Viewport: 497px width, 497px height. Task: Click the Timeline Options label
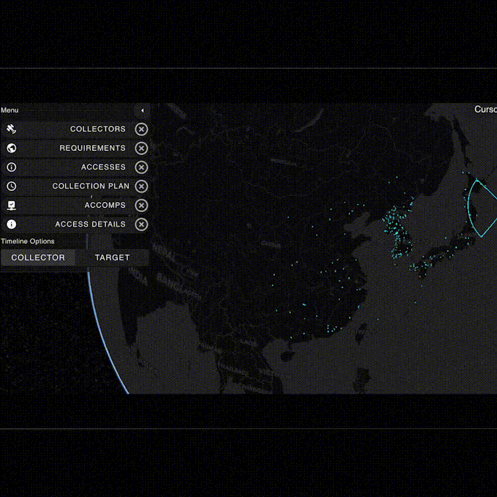point(28,241)
